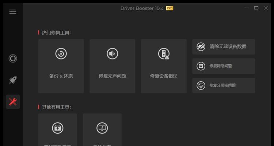Click the offline driver download box icon
The width and height of the screenshot is (274, 146).
tap(57, 128)
